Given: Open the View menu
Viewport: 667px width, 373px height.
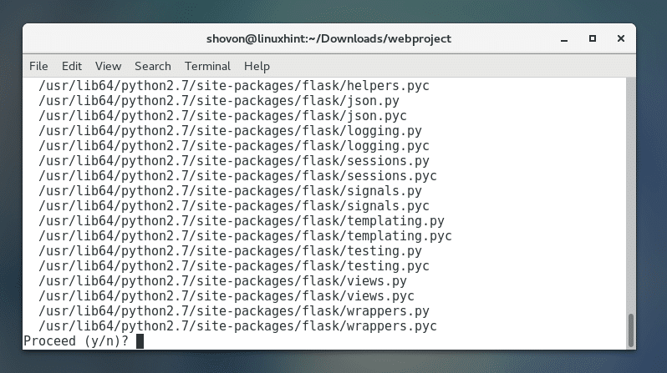Looking at the screenshot, I should point(108,66).
